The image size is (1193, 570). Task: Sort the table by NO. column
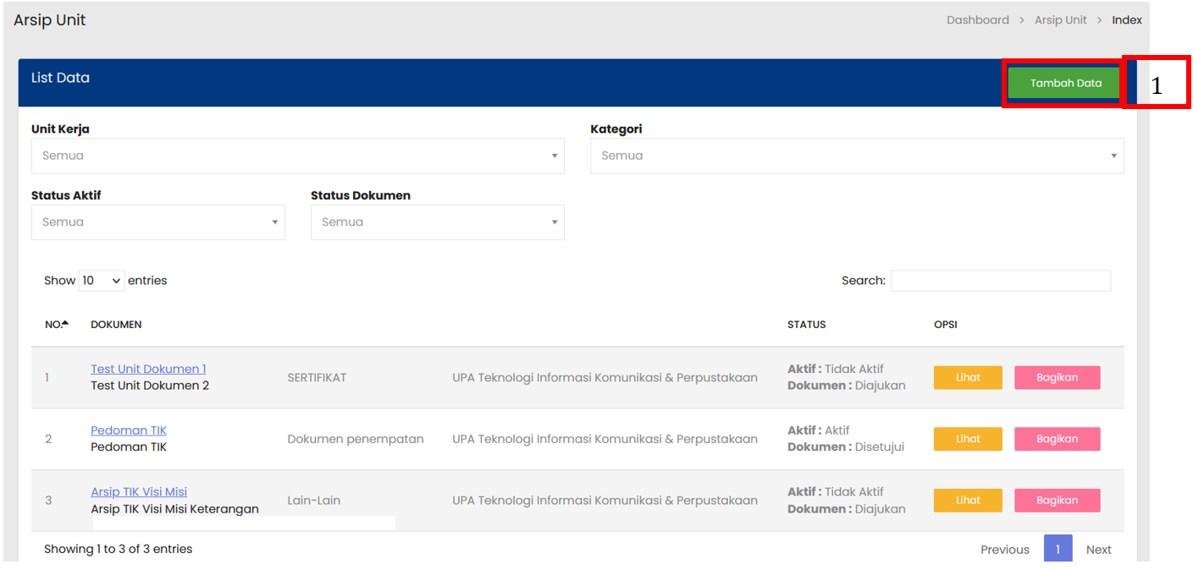(56, 325)
